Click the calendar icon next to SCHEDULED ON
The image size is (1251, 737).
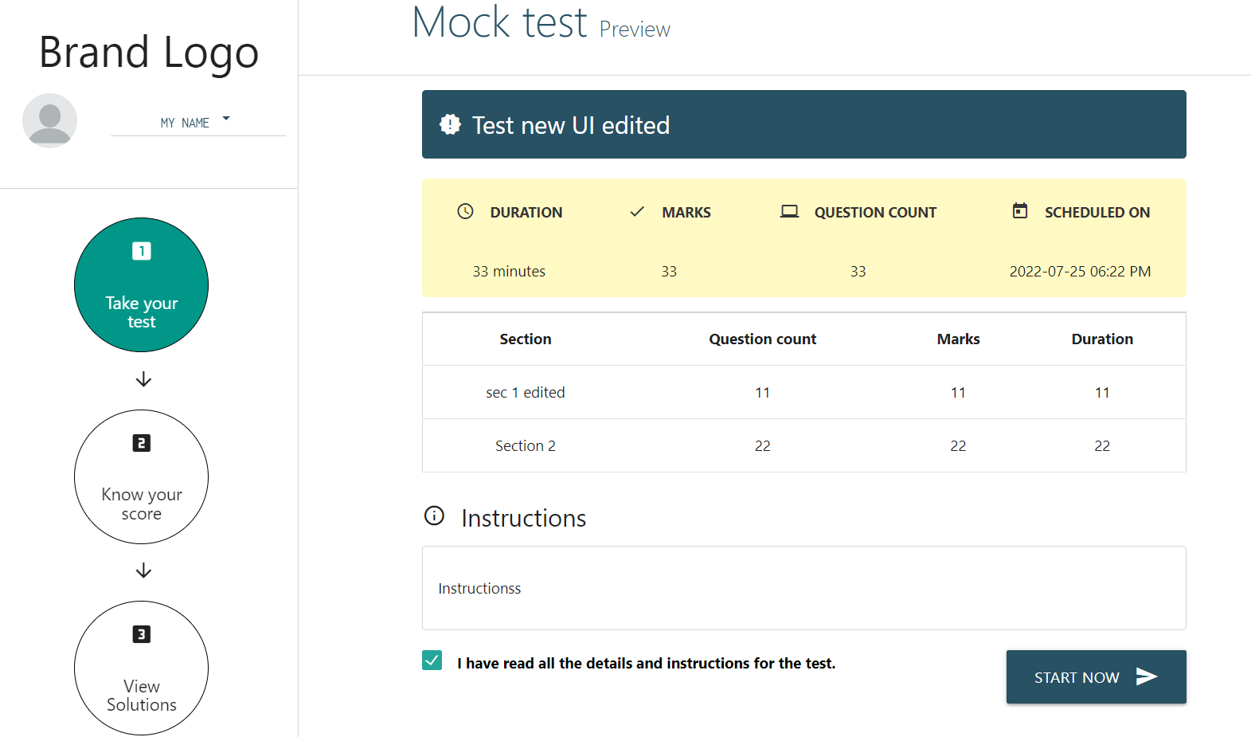(x=1020, y=211)
